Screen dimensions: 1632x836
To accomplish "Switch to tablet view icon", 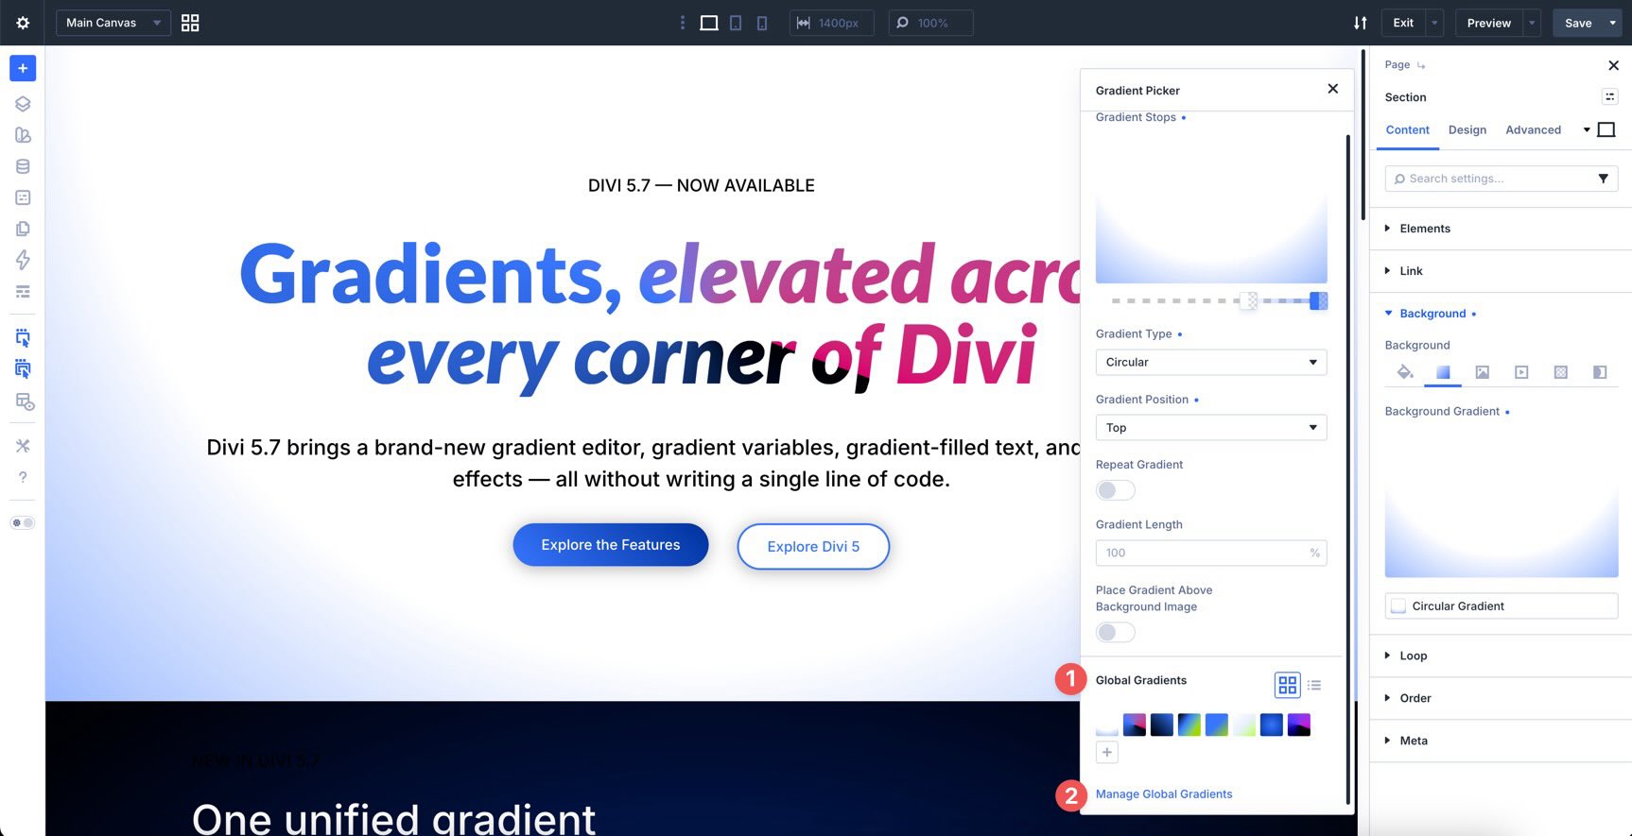I will [736, 23].
